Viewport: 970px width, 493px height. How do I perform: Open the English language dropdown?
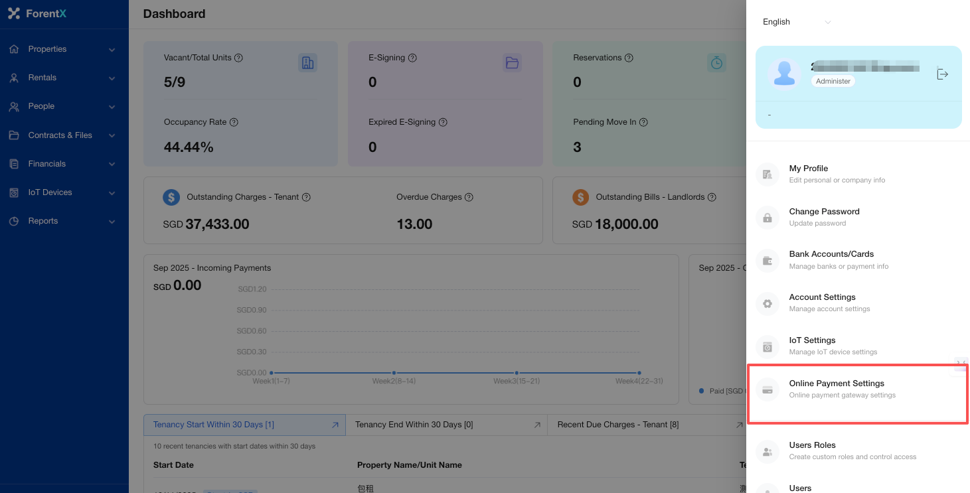[x=796, y=22]
